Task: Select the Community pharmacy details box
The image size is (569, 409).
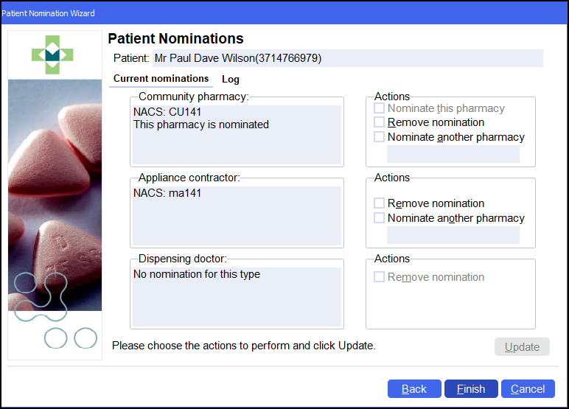Action: pos(237,136)
